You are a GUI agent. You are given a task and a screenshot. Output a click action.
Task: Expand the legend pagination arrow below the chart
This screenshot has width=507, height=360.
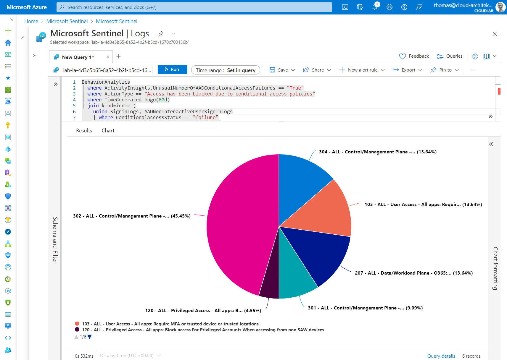coord(89,337)
